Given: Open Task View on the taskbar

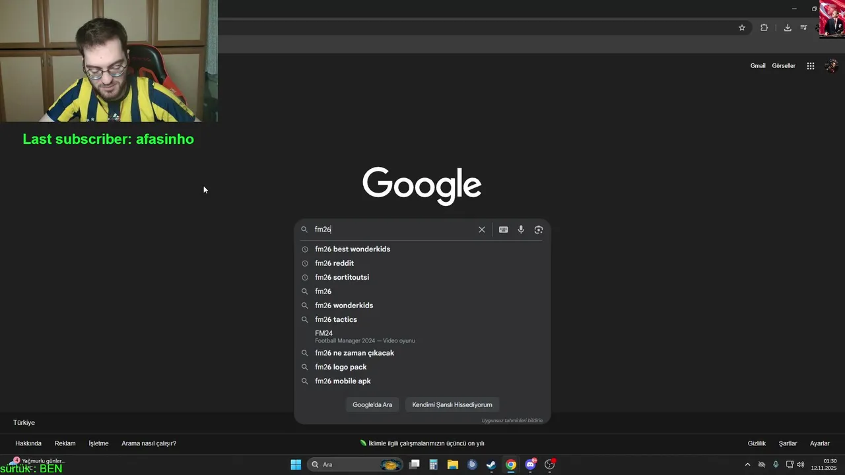Looking at the screenshot, I should (414, 464).
